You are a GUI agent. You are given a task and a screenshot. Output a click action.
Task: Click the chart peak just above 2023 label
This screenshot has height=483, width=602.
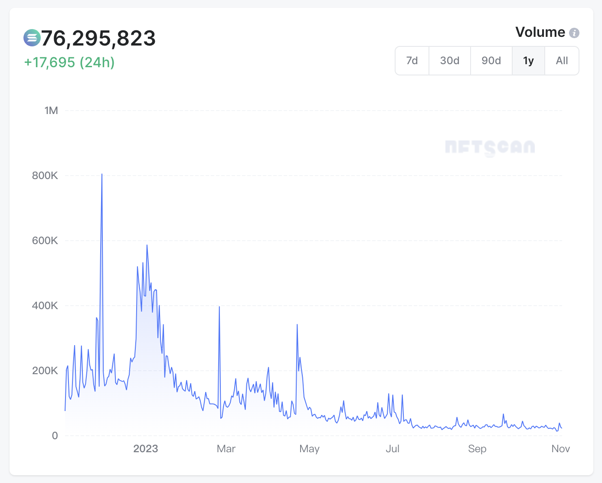coord(147,246)
